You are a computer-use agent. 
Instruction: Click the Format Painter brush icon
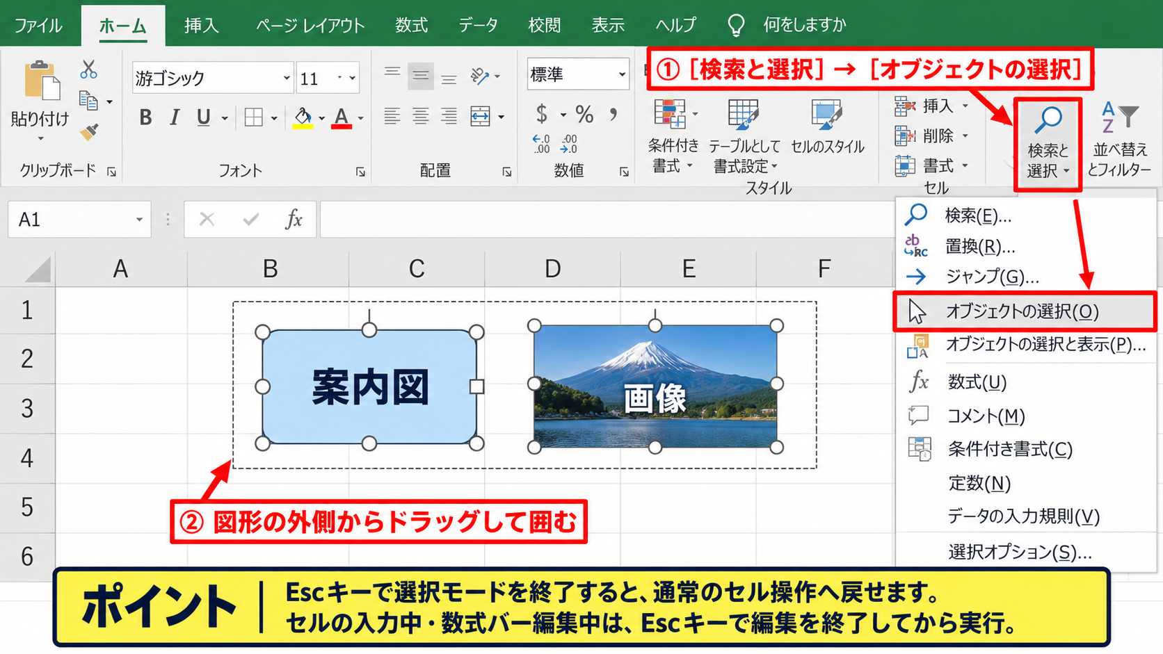tap(89, 131)
